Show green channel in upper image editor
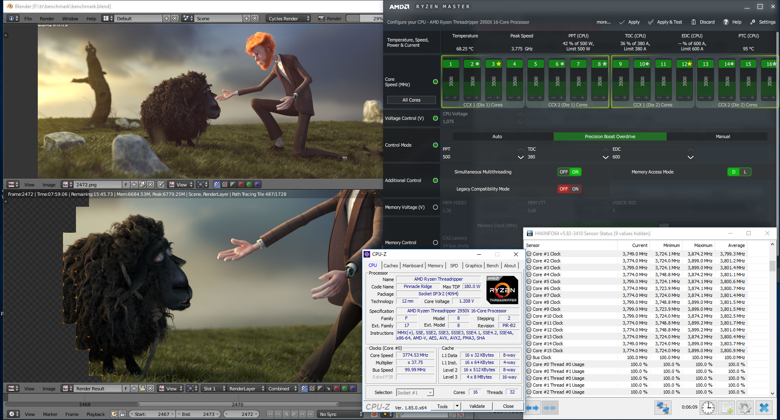 click(249, 184)
